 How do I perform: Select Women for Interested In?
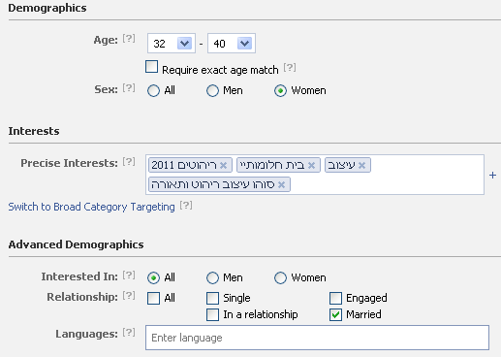coord(280,277)
